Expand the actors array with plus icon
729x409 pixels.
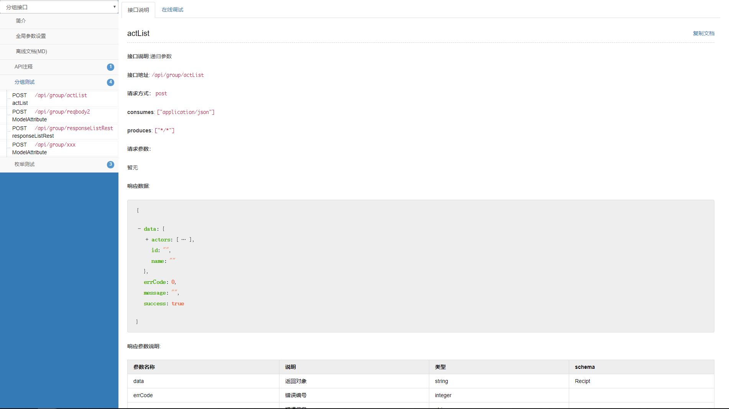coord(147,240)
